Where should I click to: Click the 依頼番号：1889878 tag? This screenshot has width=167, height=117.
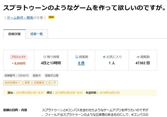tap(16, 76)
